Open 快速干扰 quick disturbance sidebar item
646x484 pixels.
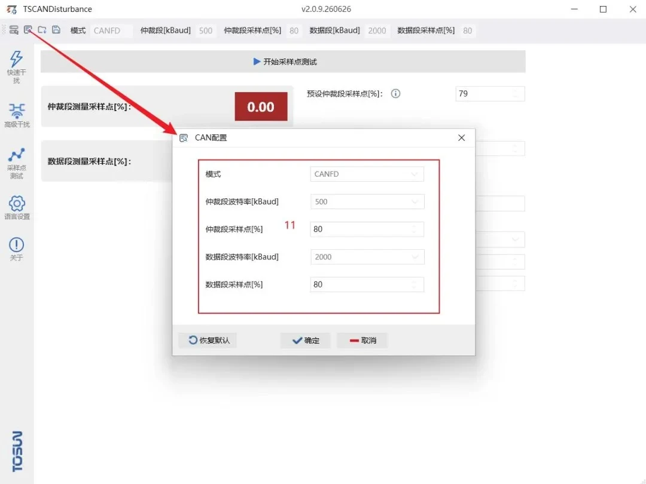[x=17, y=67]
